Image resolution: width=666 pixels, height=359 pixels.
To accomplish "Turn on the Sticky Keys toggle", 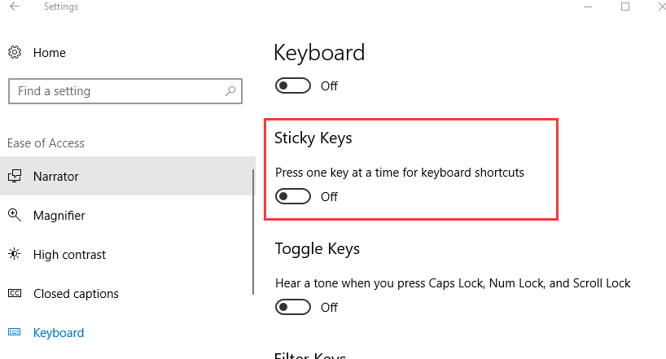I will point(293,196).
